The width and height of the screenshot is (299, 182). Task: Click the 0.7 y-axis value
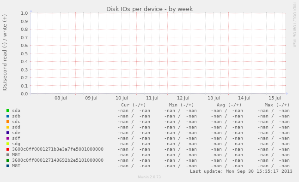(x=24, y=37)
